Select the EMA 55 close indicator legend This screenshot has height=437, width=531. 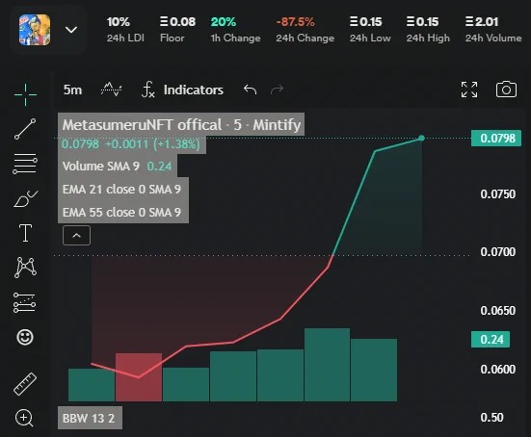coord(121,212)
